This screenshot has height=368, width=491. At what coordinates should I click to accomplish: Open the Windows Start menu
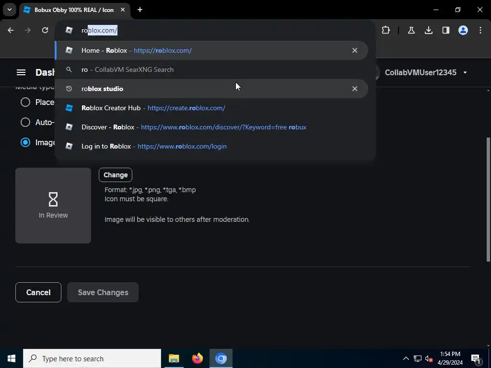pyautogui.click(x=12, y=358)
